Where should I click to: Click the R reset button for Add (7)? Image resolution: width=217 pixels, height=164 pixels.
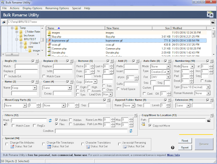click(137, 61)
